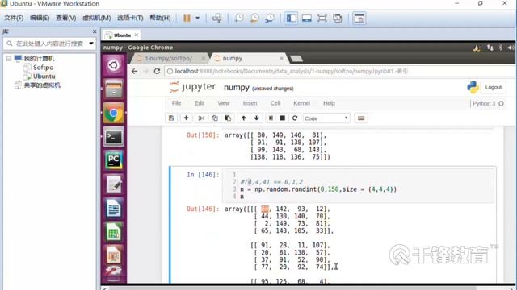The image size is (517, 290).
Task: Open the cell type Code dropdown
Action: [x=326, y=118]
